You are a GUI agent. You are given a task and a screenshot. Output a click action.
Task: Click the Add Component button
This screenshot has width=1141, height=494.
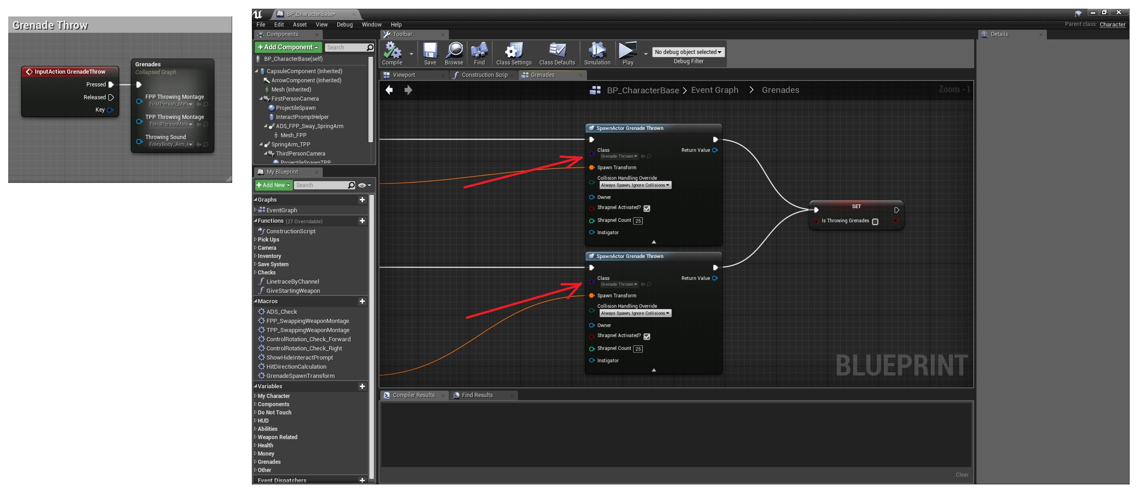coord(287,47)
